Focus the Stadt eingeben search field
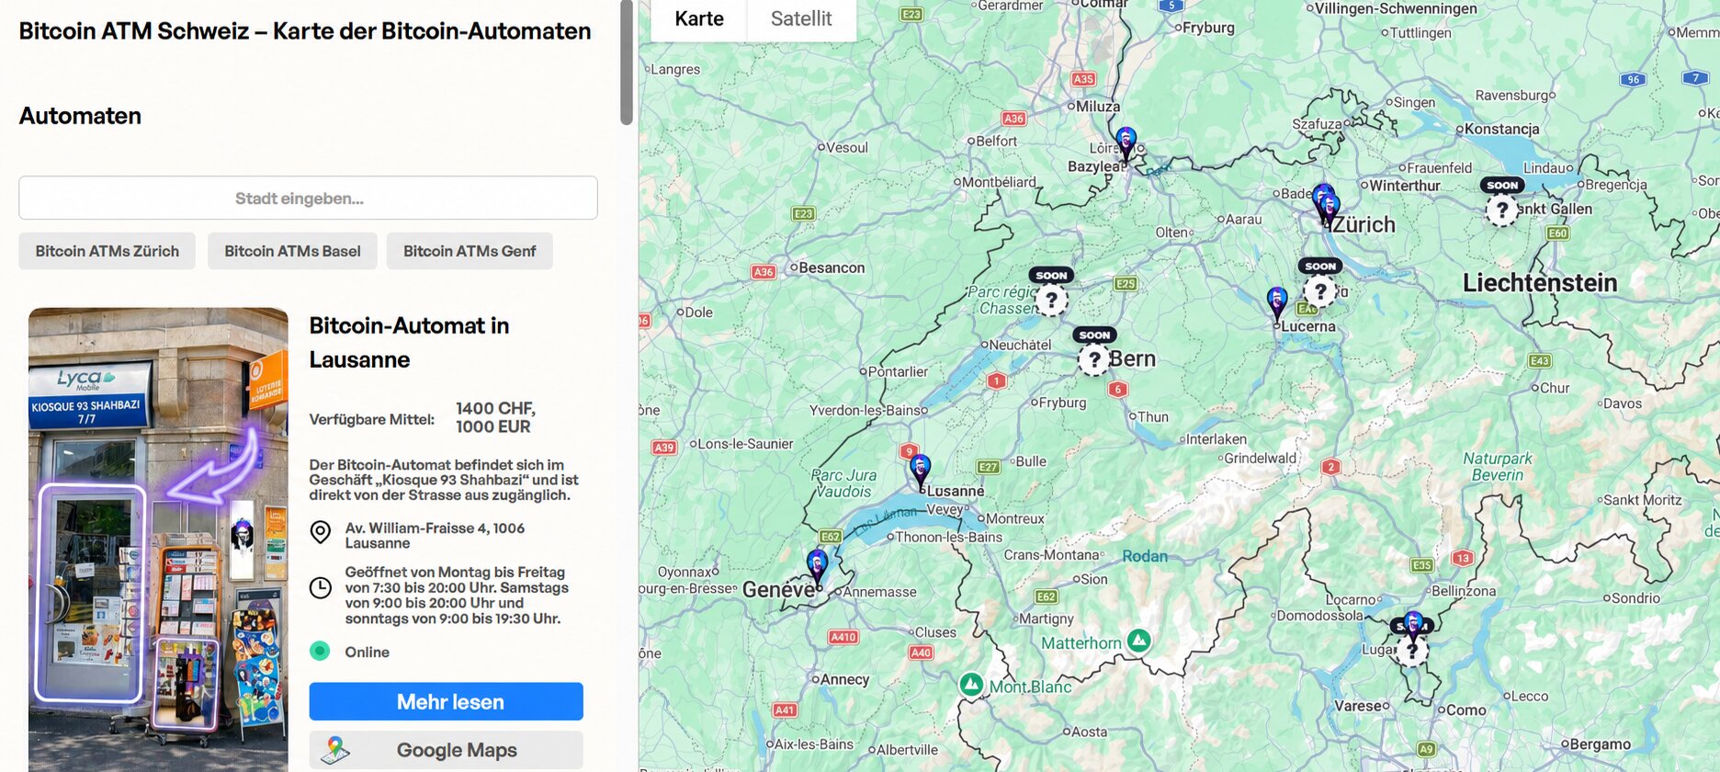1720x772 pixels. point(308,198)
